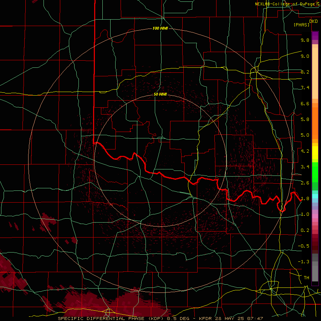Click the 3.4 value on the color scale
This screenshot has width=321, height=321.
305,167
